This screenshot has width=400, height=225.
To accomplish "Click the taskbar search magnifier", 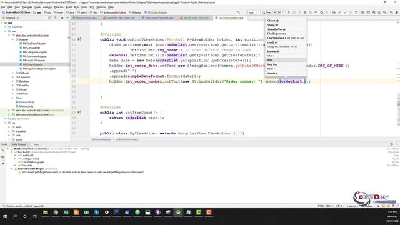I will [15, 216].
